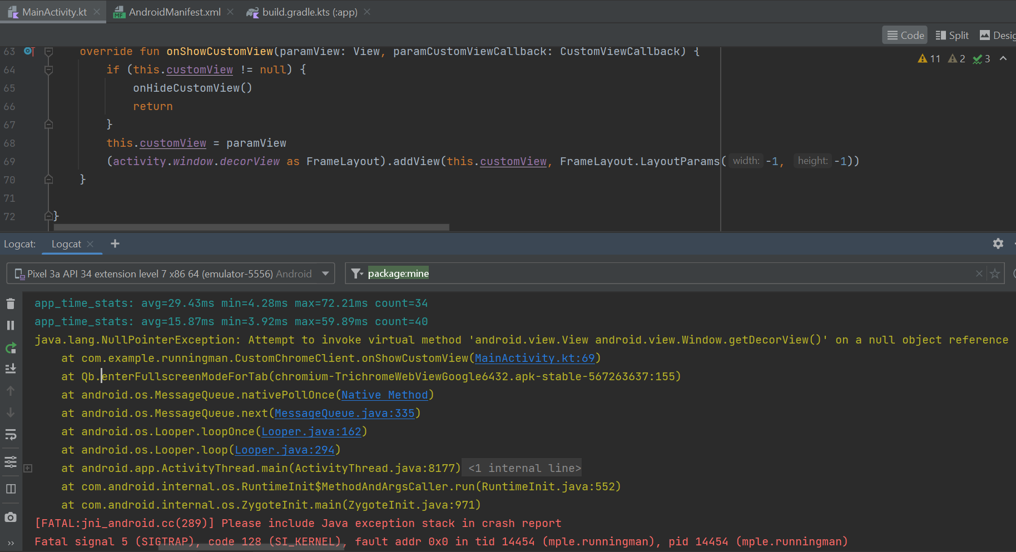1016x552 pixels.
Task: Go to next occurrence down arrow
Action: click(x=11, y=412)
